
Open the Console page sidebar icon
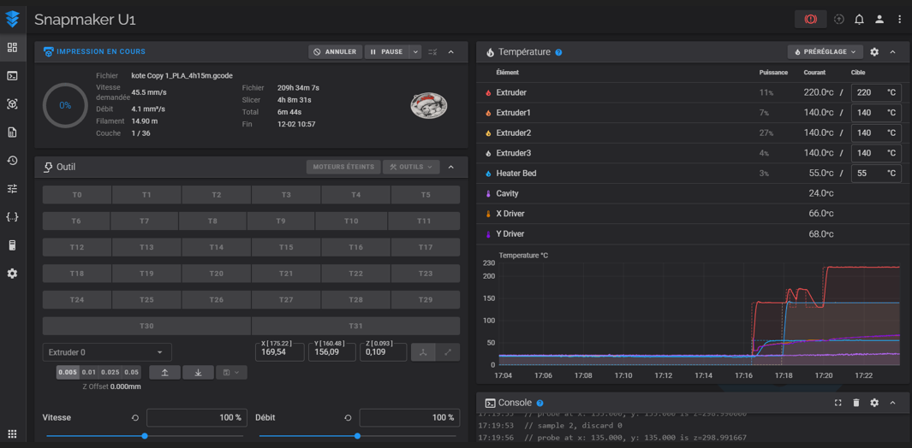[12, 75]
